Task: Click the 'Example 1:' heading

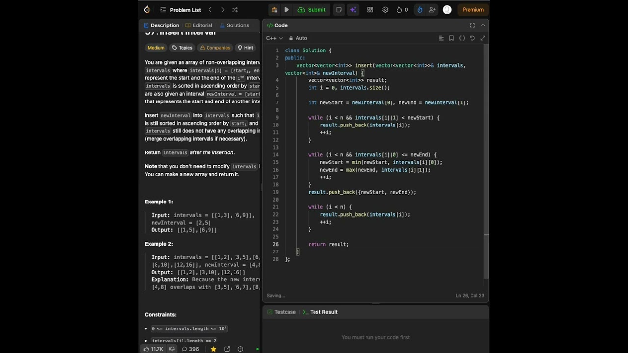Action: pyautogui.click(x=159, y=202)
